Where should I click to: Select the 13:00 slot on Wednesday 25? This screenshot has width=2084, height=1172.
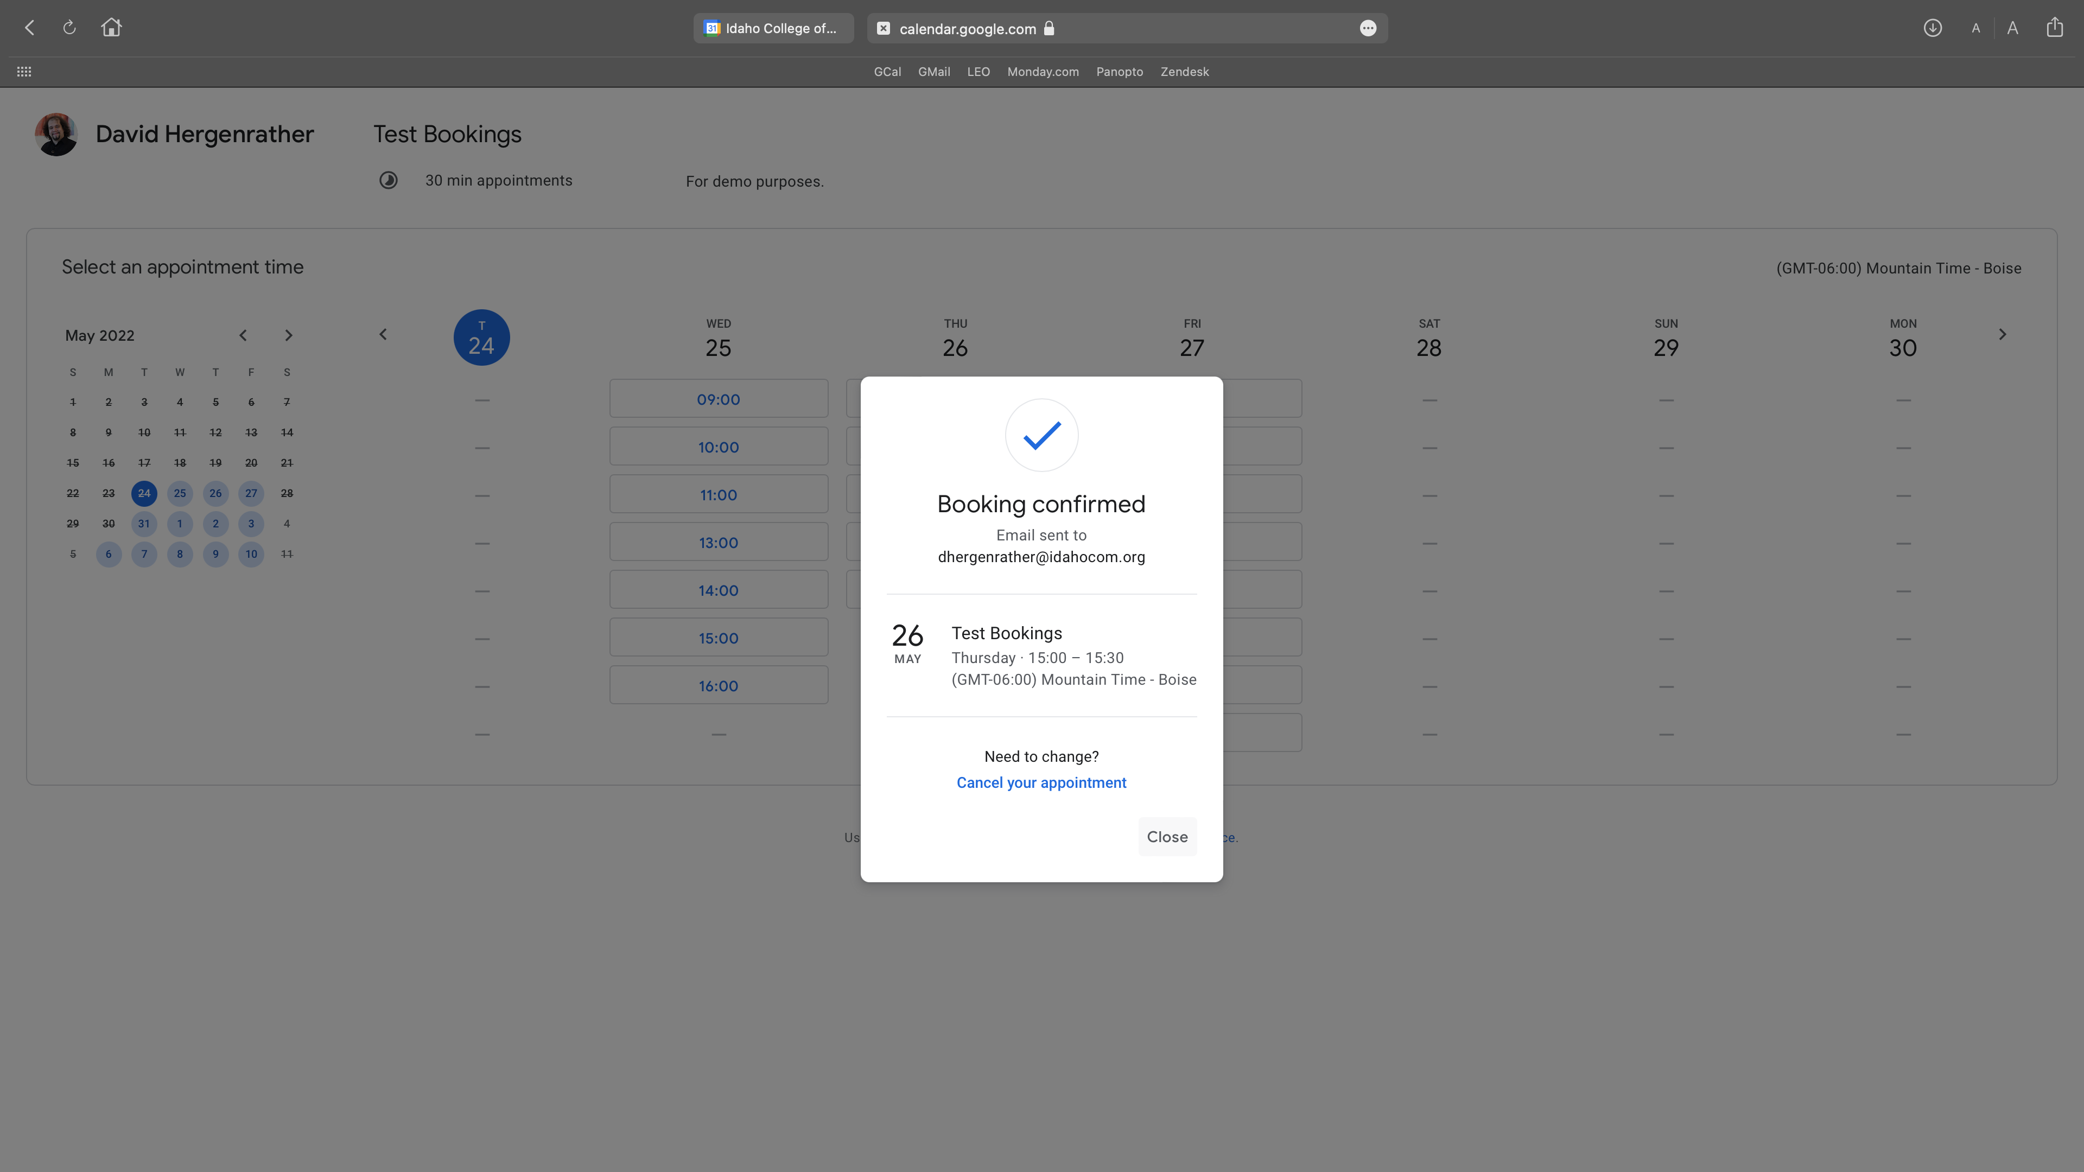click(x=719, y=542)
